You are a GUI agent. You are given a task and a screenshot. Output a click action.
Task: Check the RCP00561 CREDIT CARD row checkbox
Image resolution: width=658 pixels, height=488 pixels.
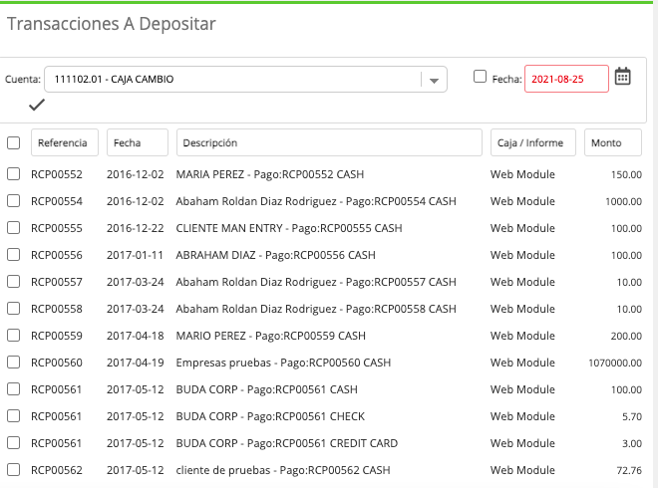13,443
